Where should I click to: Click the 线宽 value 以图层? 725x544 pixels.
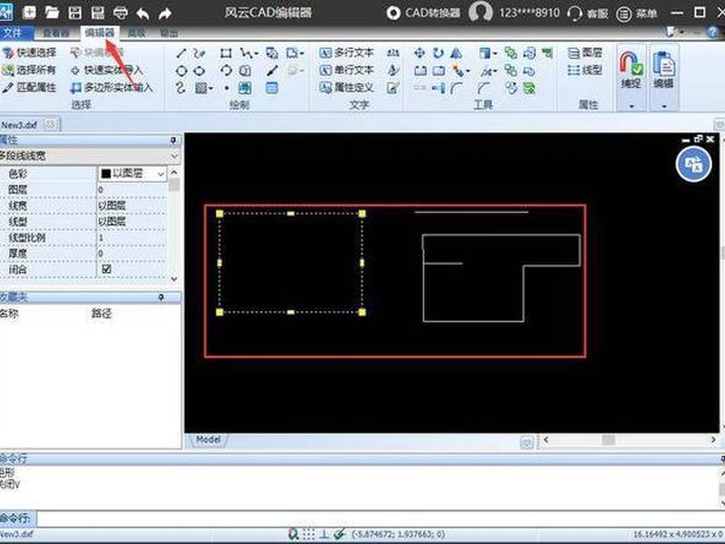coord(111,206)
